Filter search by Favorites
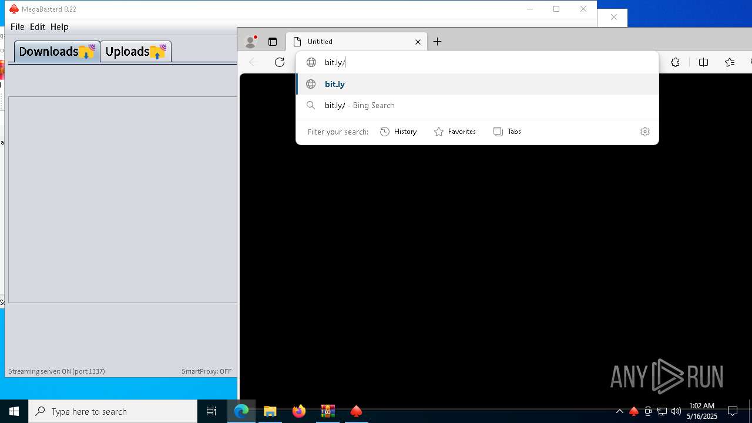Screen dimensions: 752x423 tap(455, 132)
